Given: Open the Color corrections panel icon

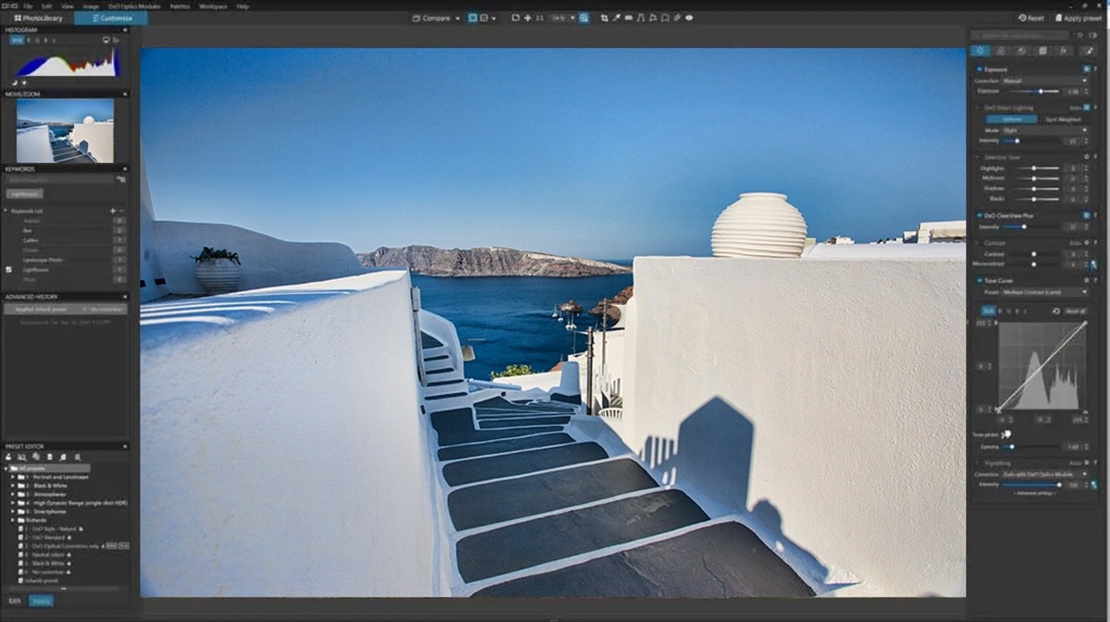Looking at the screenshot, I should [x=1001, y=49].
